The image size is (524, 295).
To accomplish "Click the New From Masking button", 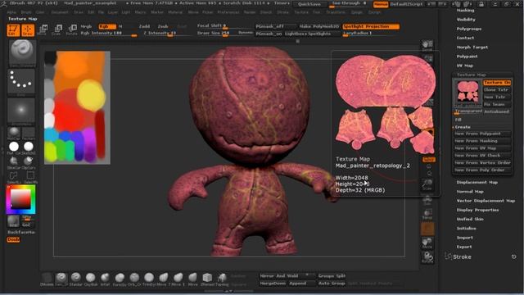I will (482, 141).
